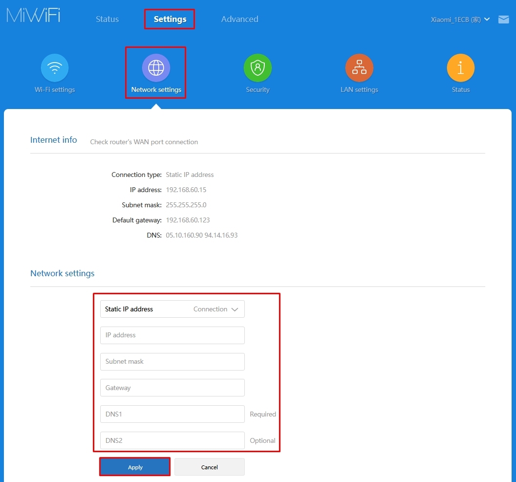Image resolution: width=516 pixels, height=482 pixels.
Task: Open the Security shield icon
Action: pyautogui.click(x=258, y=68)
